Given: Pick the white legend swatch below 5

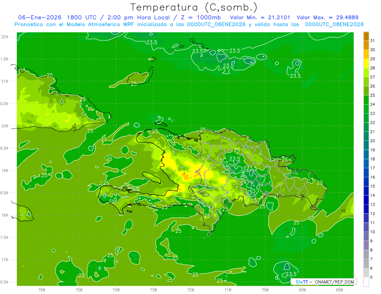Looking at the screenshot, I should (366, 282).
